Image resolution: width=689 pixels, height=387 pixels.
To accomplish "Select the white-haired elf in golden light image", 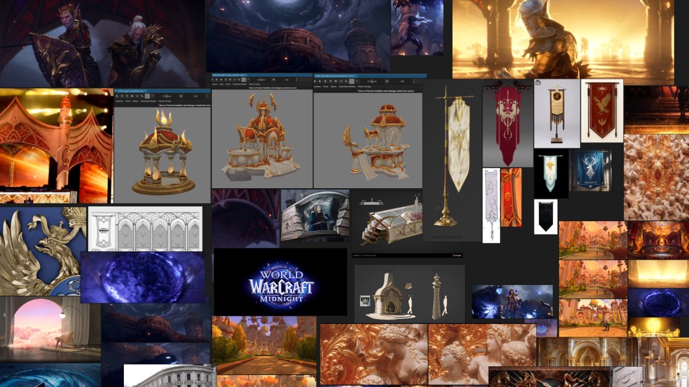I will click(x=563, y=42).
